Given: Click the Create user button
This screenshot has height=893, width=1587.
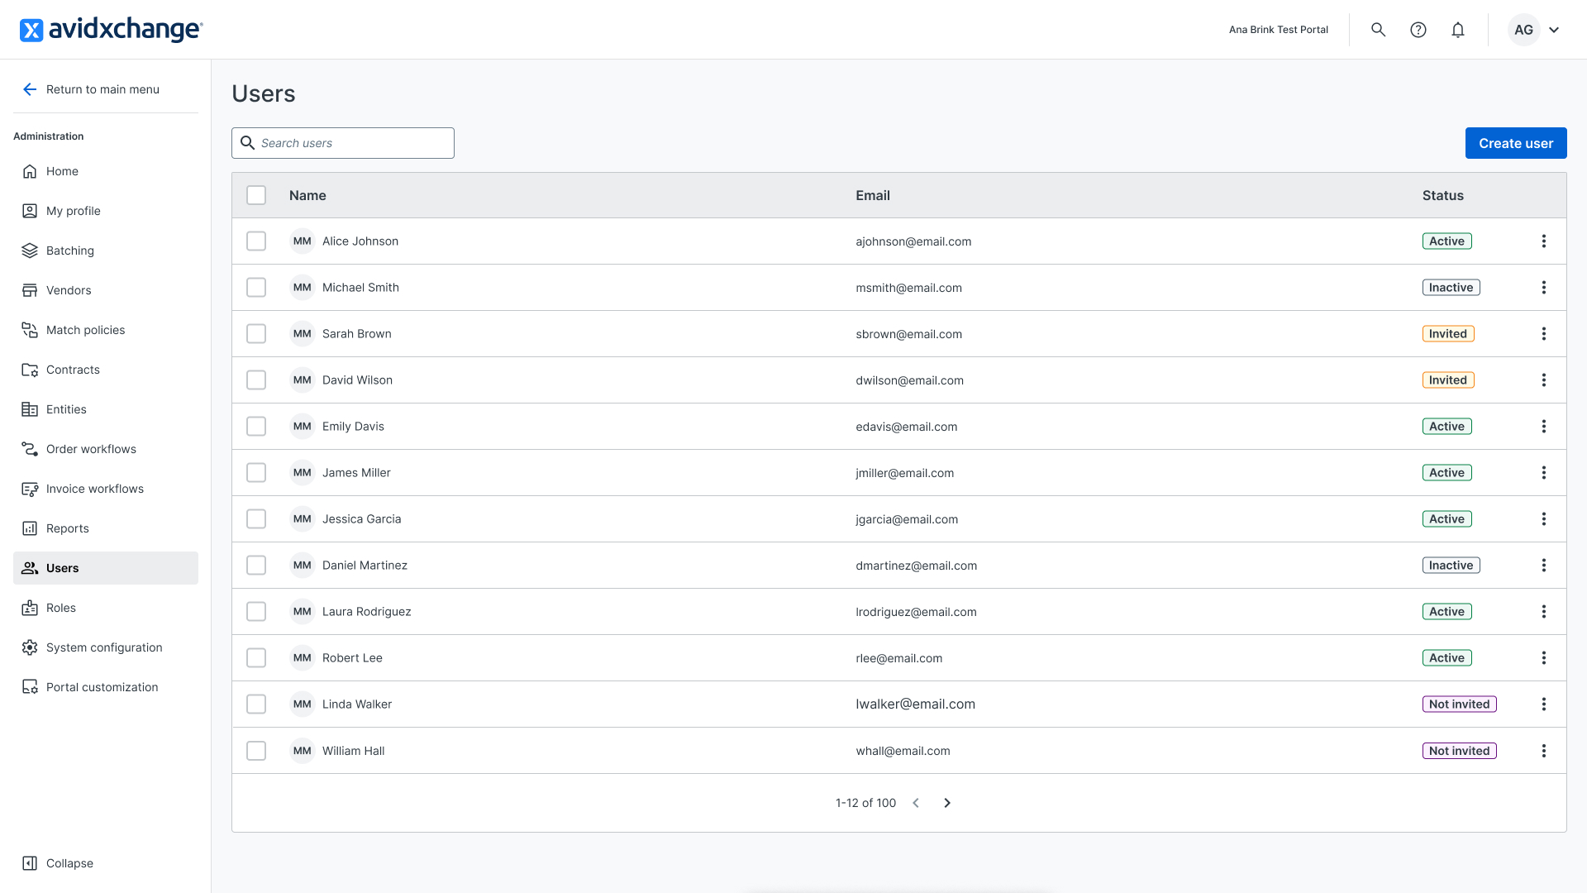Looking at the screenshot, I should (1516, 143).
